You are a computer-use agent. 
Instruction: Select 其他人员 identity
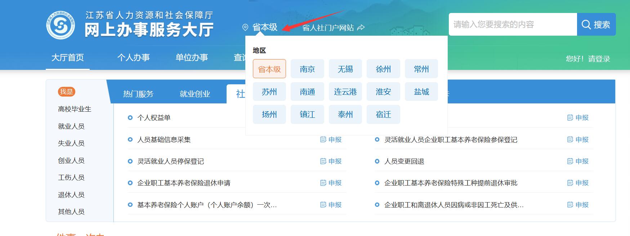click(71, 211)
